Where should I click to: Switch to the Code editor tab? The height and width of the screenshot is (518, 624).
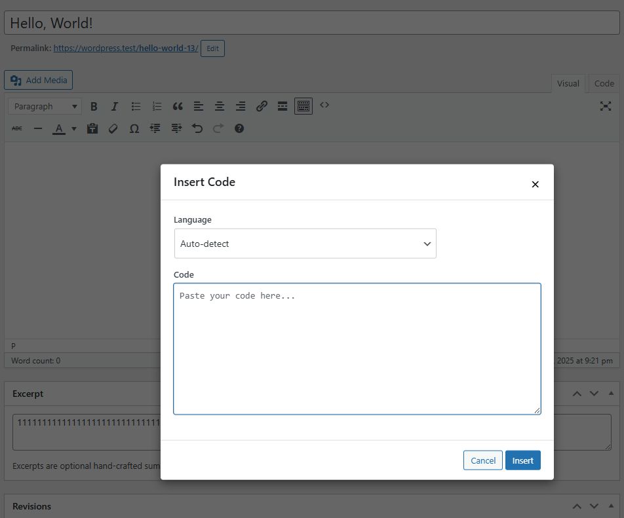(x=604, y=83)
